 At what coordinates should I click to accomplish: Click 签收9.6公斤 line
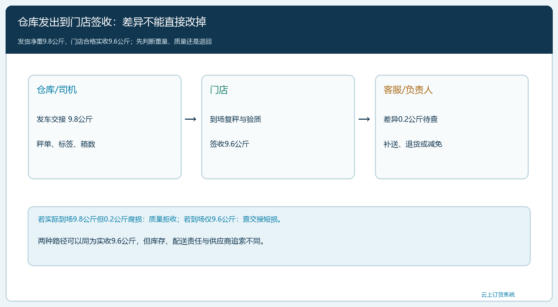pos(230,144)
